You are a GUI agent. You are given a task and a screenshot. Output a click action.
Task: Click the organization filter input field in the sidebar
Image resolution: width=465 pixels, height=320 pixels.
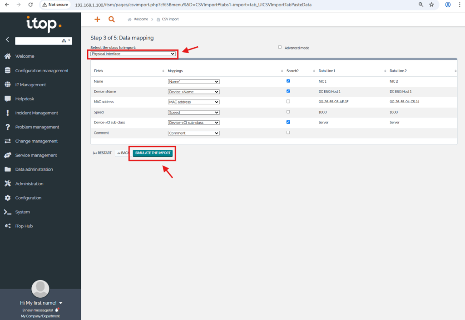tap(38, 41)
